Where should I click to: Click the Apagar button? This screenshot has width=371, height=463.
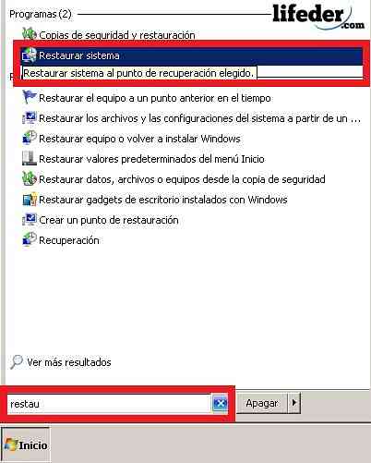click(x=262, y=403)
